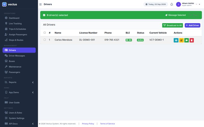Click the Carlos Mendoza name cell

(63, 40)
